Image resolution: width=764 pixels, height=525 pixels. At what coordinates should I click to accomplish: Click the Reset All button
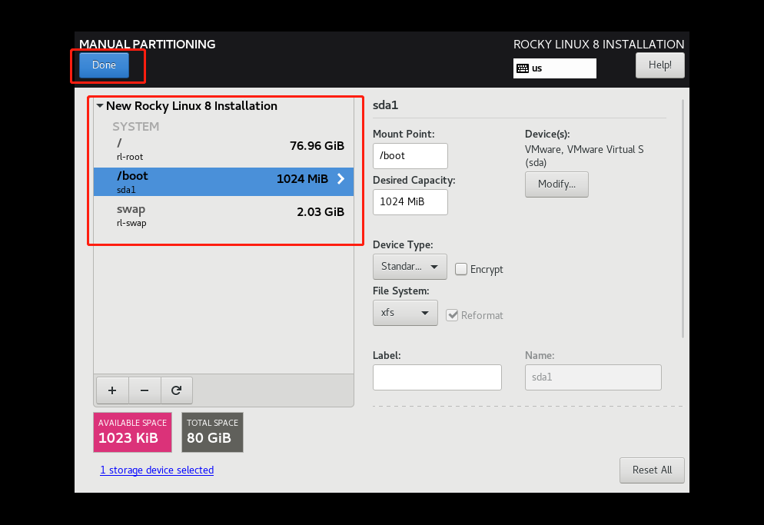coord(652,470)
